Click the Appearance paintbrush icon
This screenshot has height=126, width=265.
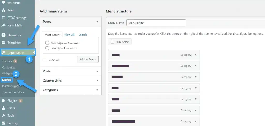(3, 53)
